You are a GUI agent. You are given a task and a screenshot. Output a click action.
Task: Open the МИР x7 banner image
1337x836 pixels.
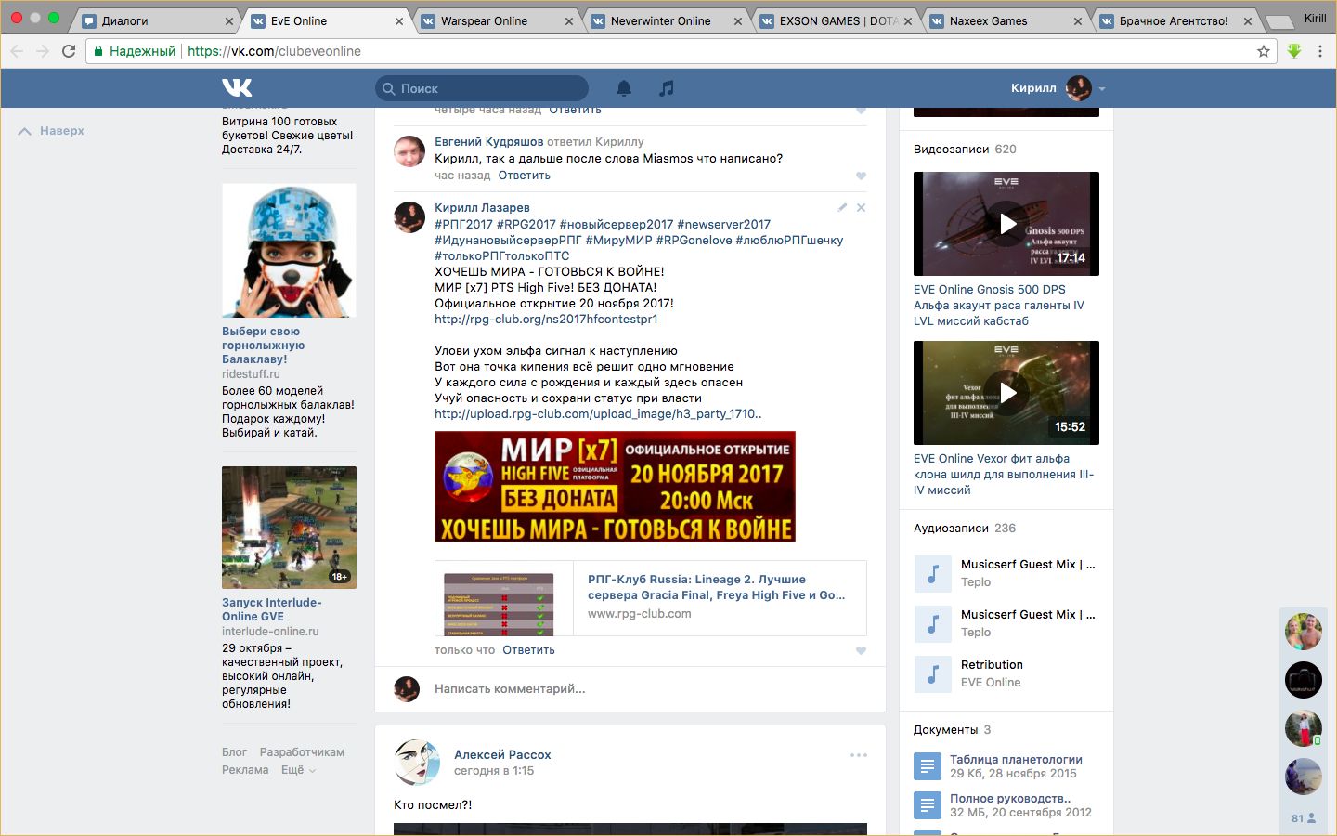615,487
